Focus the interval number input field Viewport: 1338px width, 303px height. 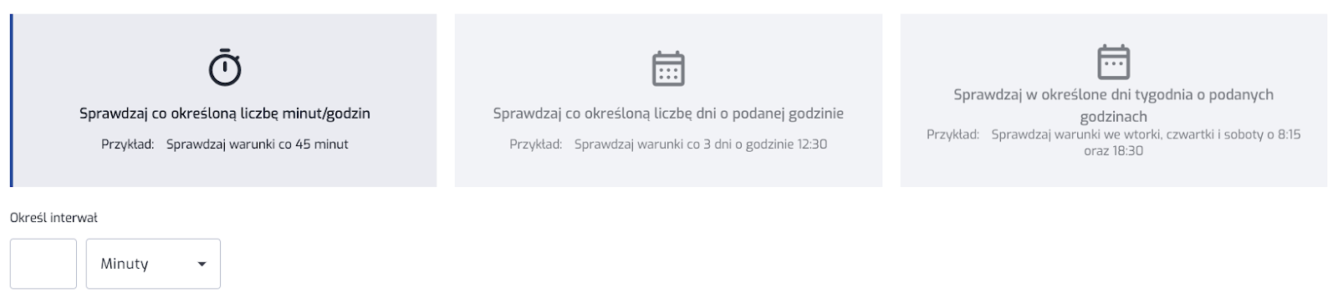tap(43, 264)
